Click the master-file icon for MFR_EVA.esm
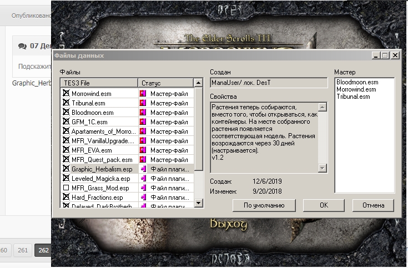Image resolution: width=408 pixels, height=268 pixels. (x=143, y=150)
